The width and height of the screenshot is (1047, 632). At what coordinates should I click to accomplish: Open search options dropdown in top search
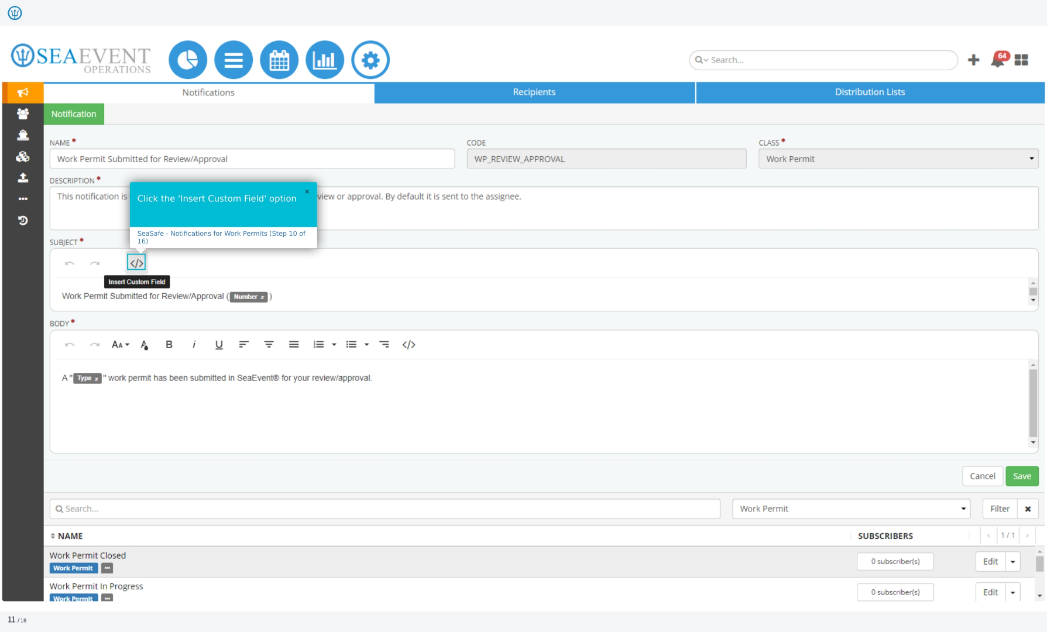[x=702, y=60]
